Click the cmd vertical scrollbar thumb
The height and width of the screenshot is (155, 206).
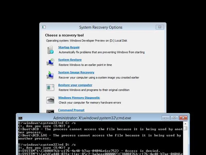185,128
